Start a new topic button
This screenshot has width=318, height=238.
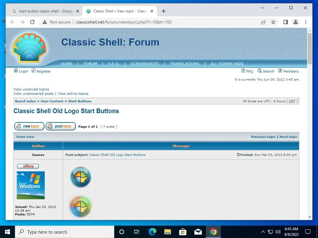point(29,126)
